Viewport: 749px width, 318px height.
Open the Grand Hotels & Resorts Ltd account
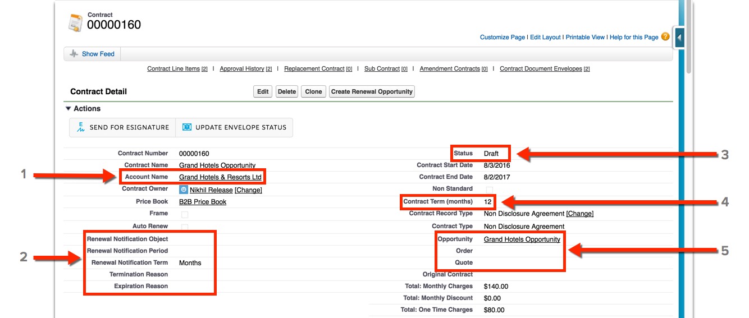(x=220, y=177)
